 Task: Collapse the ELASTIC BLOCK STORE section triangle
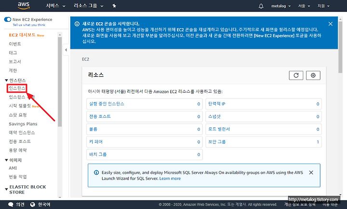click(x=6, y=189)
